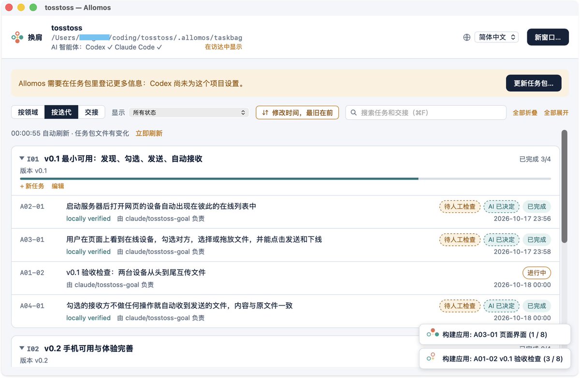Screen dimensions: 580x378
Task: Click task ID A02-01
Action: click(x=32, y=206)
